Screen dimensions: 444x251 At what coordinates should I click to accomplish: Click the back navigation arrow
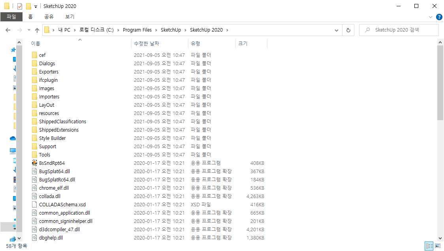[8, 30]
